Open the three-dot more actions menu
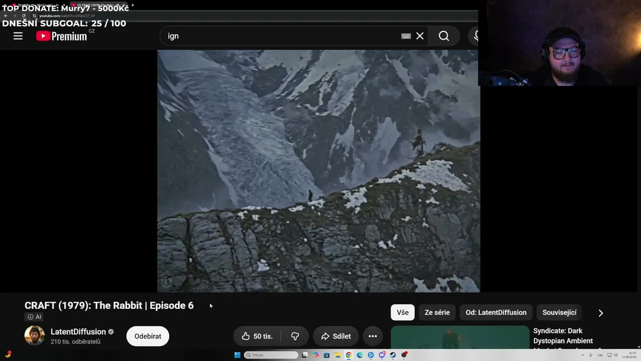641x361 pixels. pyautogui.click(x=373, y=336)
